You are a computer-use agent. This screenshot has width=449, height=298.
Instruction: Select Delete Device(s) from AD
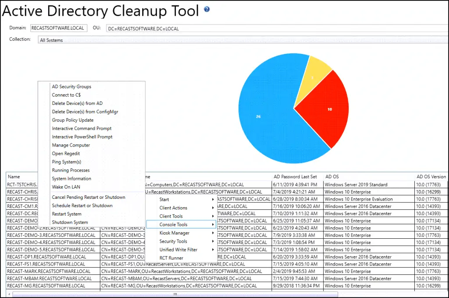pyautogui.click(x=77, y=103)
